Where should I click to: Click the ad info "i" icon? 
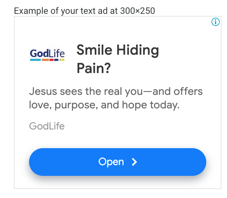tap(216, 22)
